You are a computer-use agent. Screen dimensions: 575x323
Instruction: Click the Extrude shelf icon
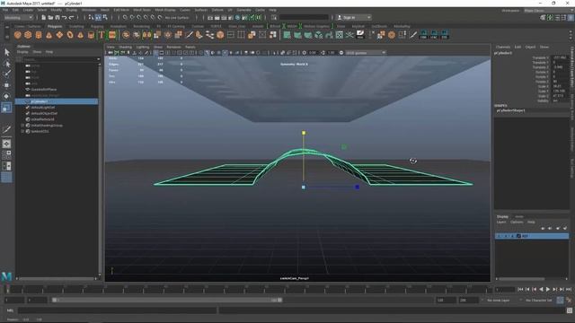pos(178,35)
